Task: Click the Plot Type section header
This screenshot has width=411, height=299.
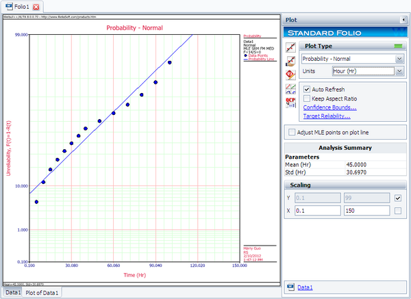Action: click(353, 46)
